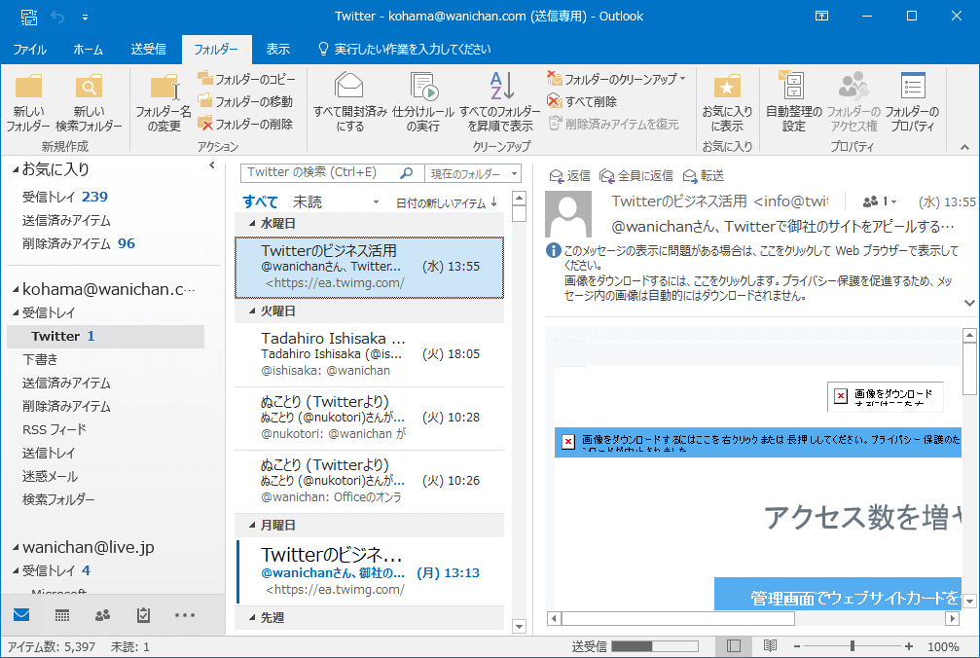Show all folders A to Z

500,102
